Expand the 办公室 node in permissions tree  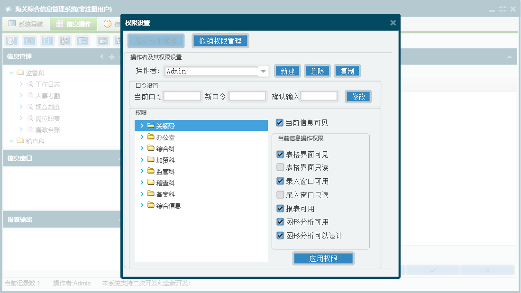(x=142, y=137)
